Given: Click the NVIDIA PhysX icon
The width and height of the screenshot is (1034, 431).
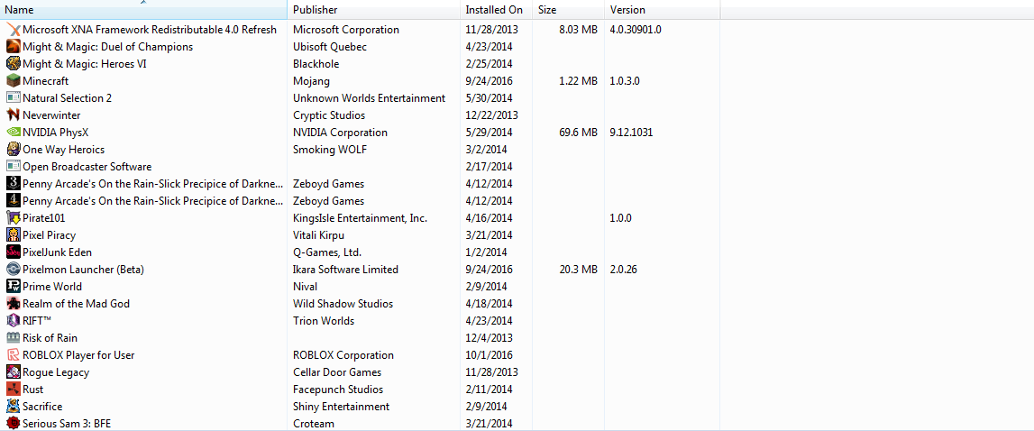Looking at the screenshot, I should [14, 133].
